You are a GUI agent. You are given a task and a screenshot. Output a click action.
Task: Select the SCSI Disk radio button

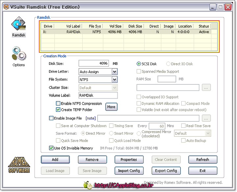pos(139,64)
